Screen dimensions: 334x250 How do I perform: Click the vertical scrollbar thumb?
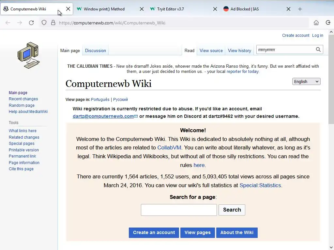click(331, 79)
